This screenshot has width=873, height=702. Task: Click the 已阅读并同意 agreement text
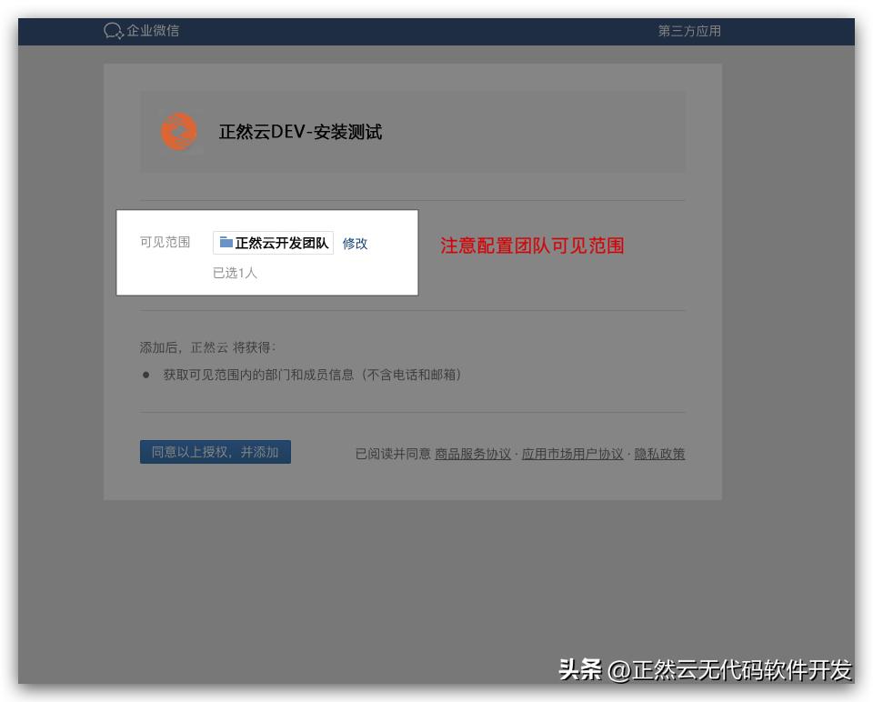pyautogui.click(x=395, y=453)
